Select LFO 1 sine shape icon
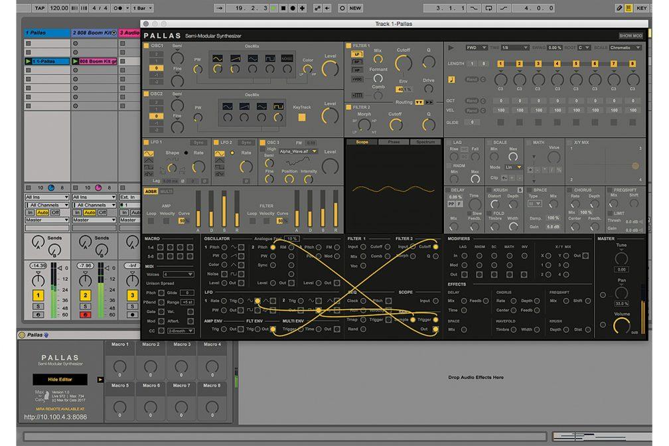Image resolution: width=669 pixels, height=446 pixels. click(x=149, y=153)
